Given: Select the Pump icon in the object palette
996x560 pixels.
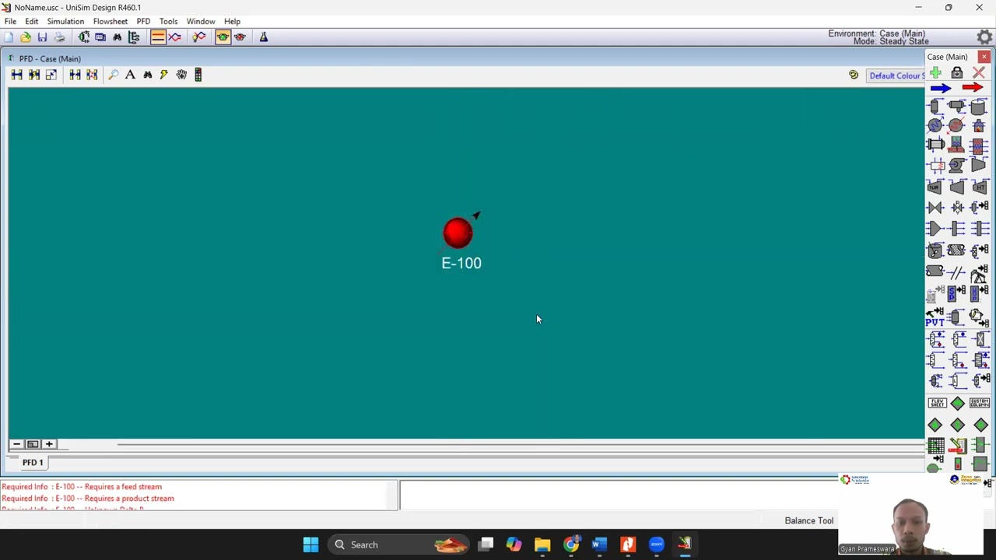Looking at the screenshot, I should tap(956, 165).
